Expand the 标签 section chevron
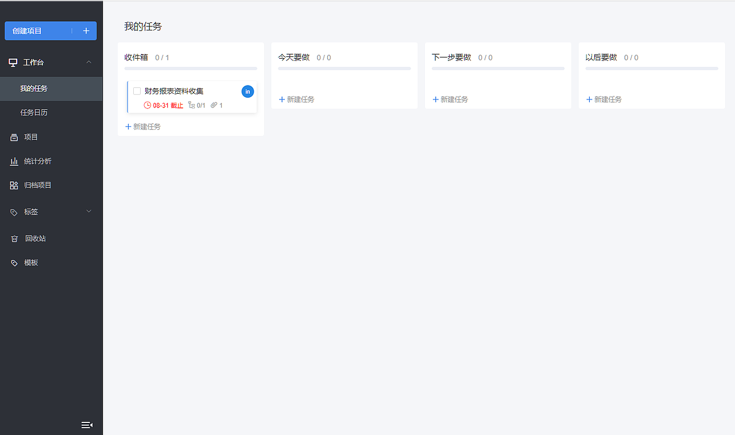This screenshot has width=735, height=435. (x=88, y=211)
